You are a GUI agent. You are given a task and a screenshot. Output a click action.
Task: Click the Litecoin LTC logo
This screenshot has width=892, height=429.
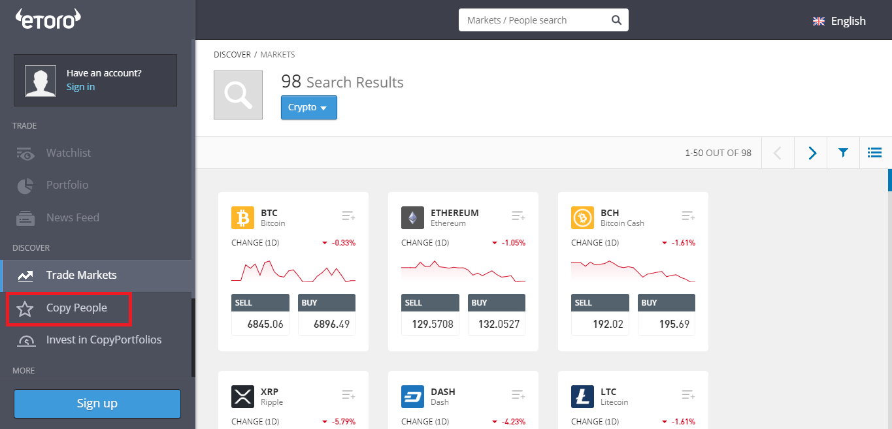pyautogui.click(x=582, y=397)
